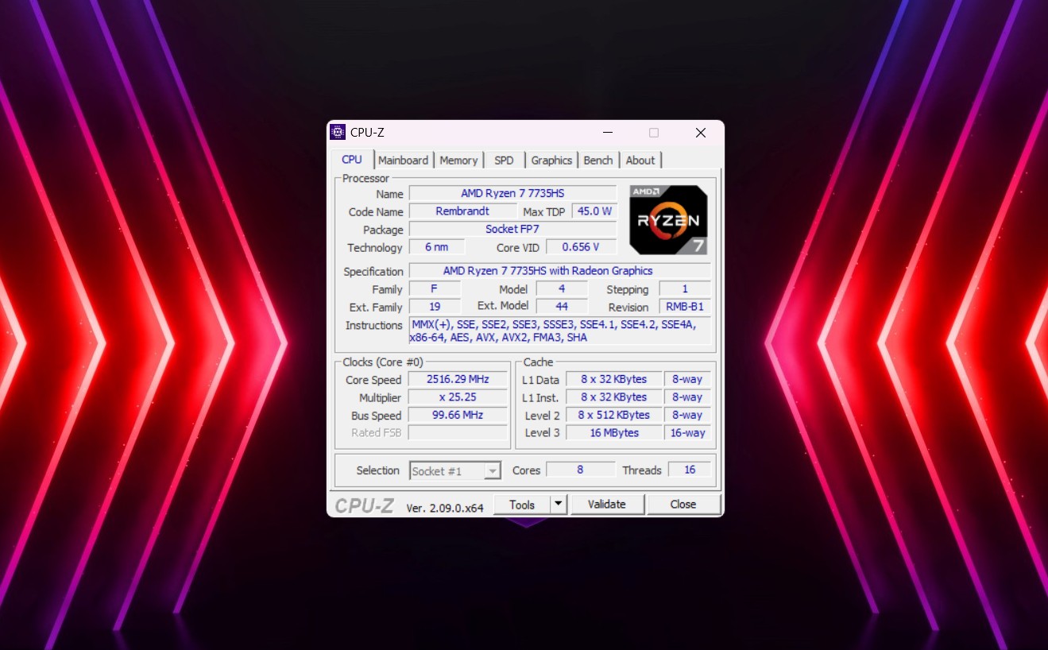
Task: Click the CPU-Z title bar app icon
Action: [338, 133]
